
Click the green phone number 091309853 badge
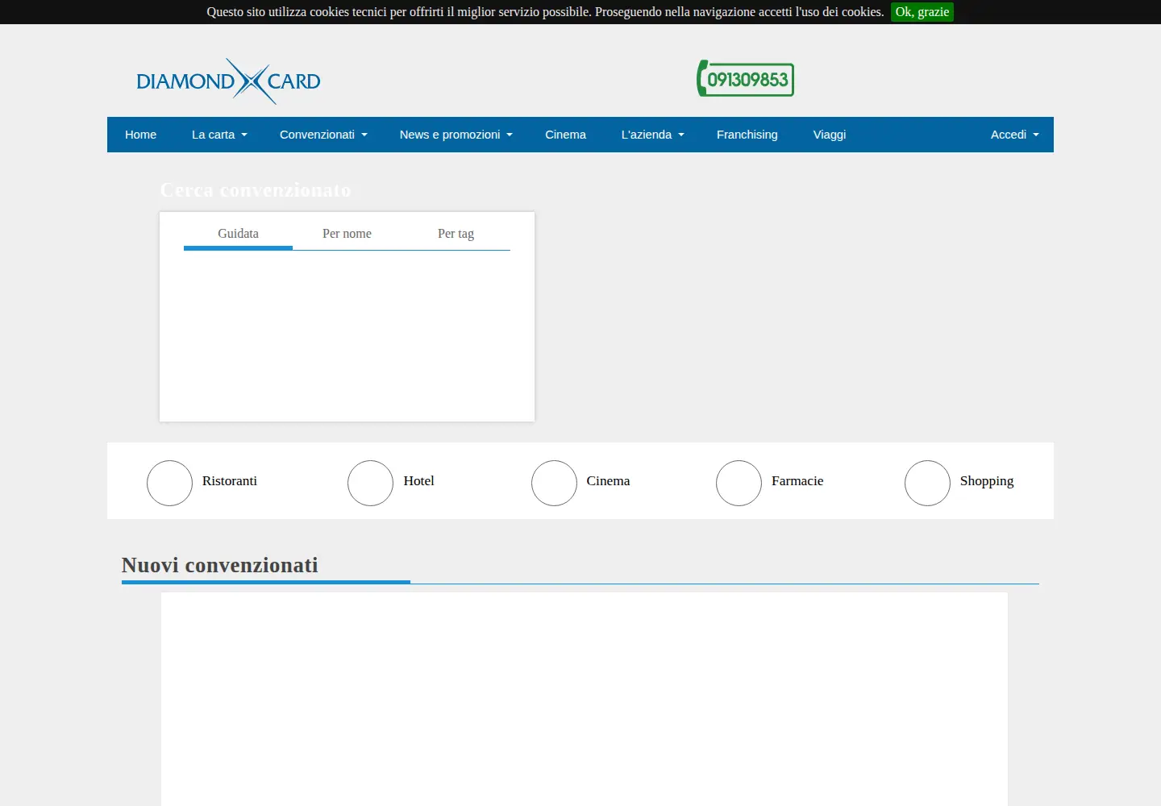click(746, 79)
